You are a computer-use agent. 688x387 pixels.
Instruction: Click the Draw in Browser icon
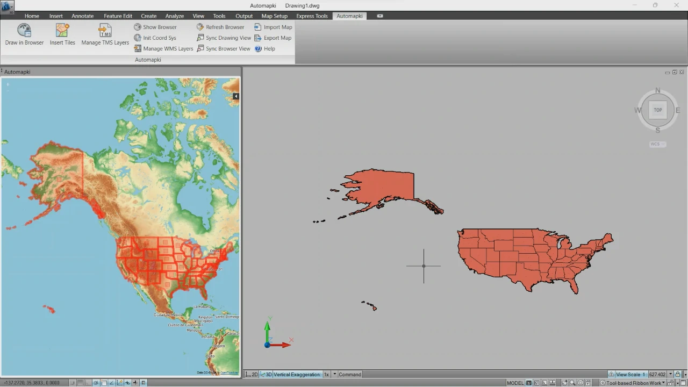[24, 30]
